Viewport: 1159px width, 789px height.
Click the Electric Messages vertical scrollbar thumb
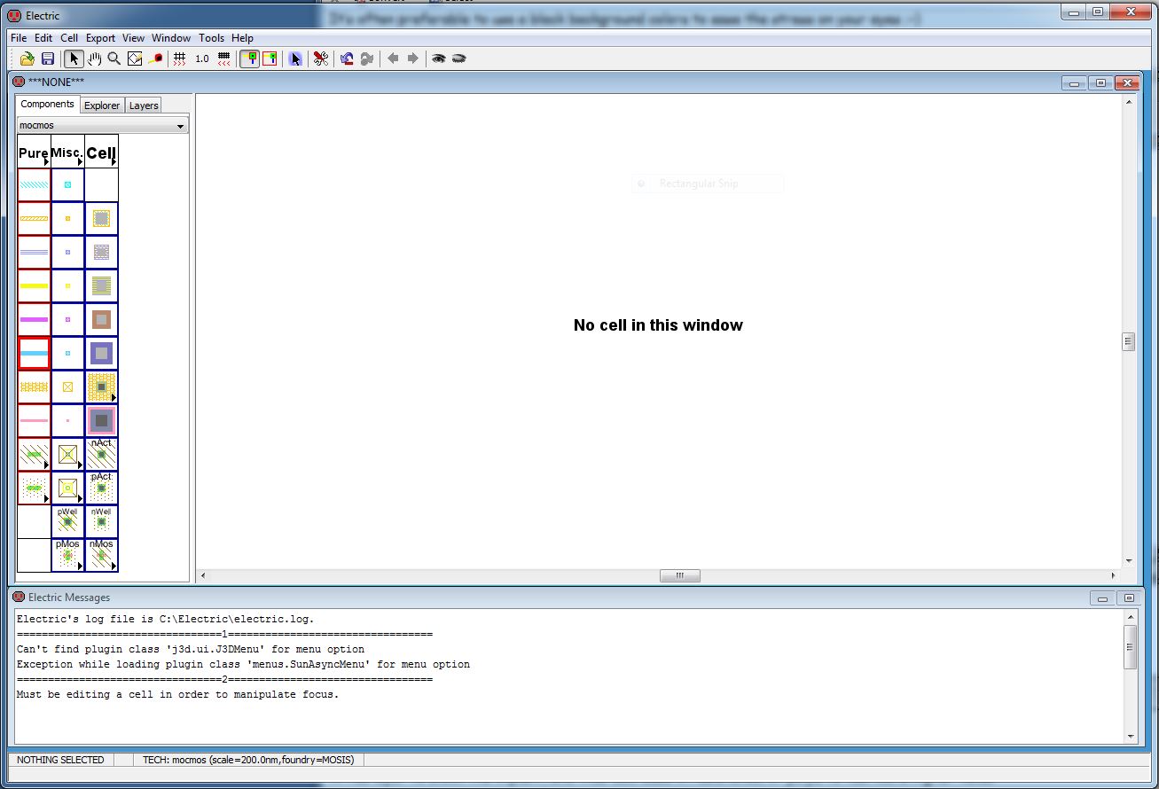tap(1130, 647)
